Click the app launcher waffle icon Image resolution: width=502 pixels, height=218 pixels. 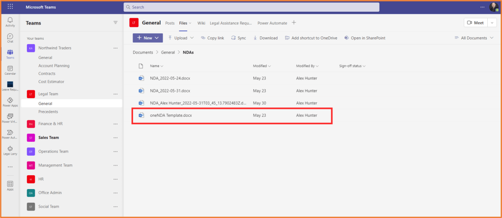click(10, 7)
